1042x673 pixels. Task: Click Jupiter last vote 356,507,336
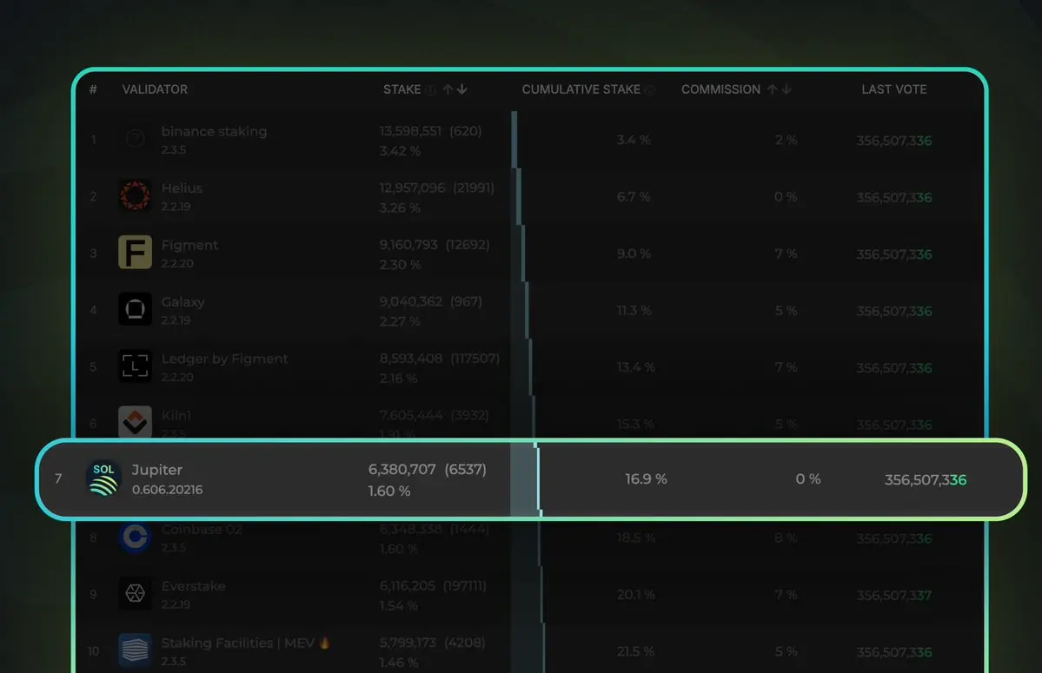(925, 480)
